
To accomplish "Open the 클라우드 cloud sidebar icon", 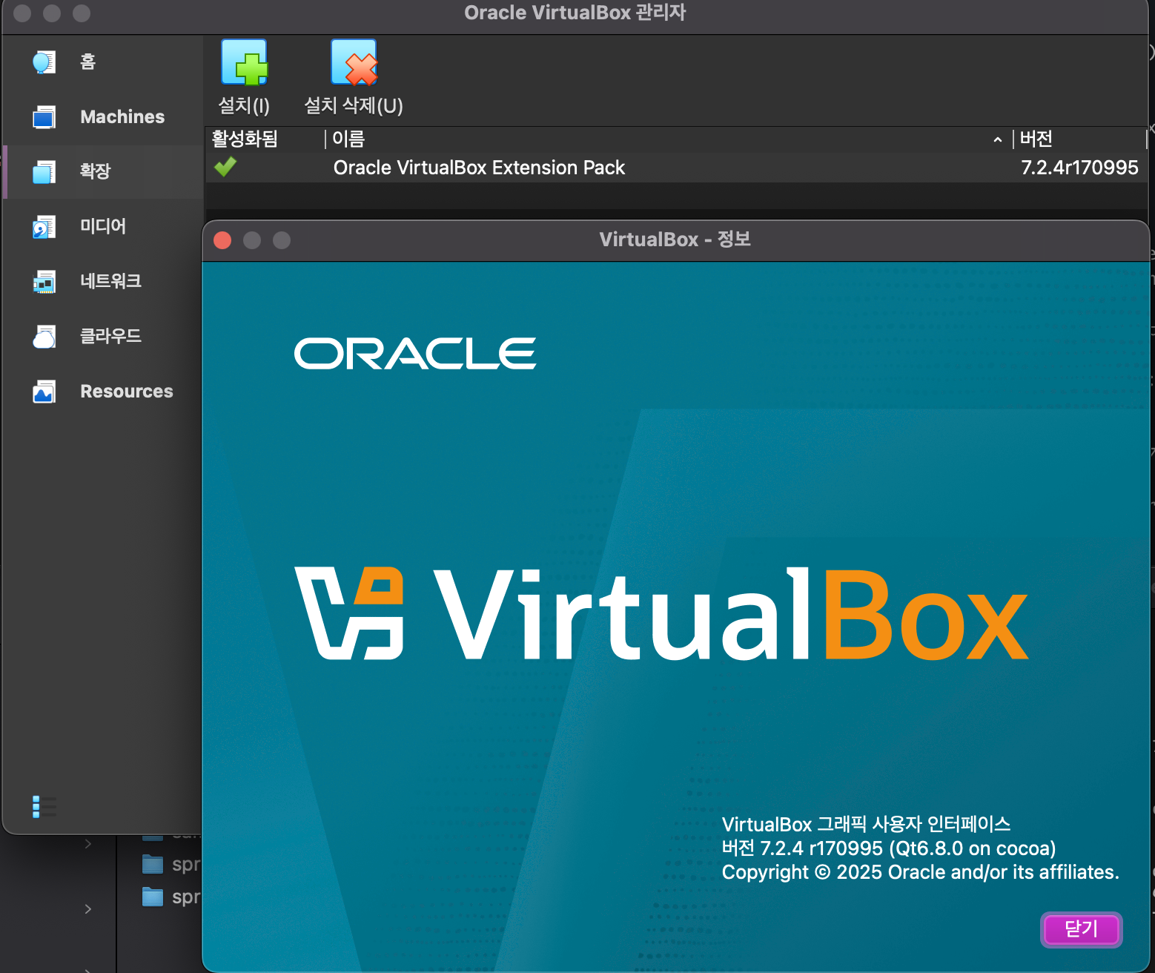I will [44, 336].
